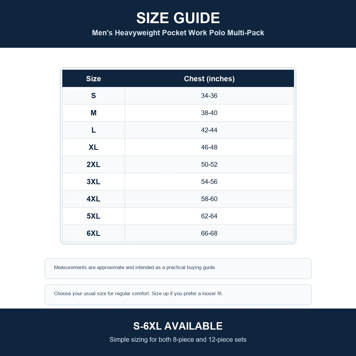Select the 34-36 chest measurement cell
The height and width of the screenshot is (356, 356).
coord(209,96)
